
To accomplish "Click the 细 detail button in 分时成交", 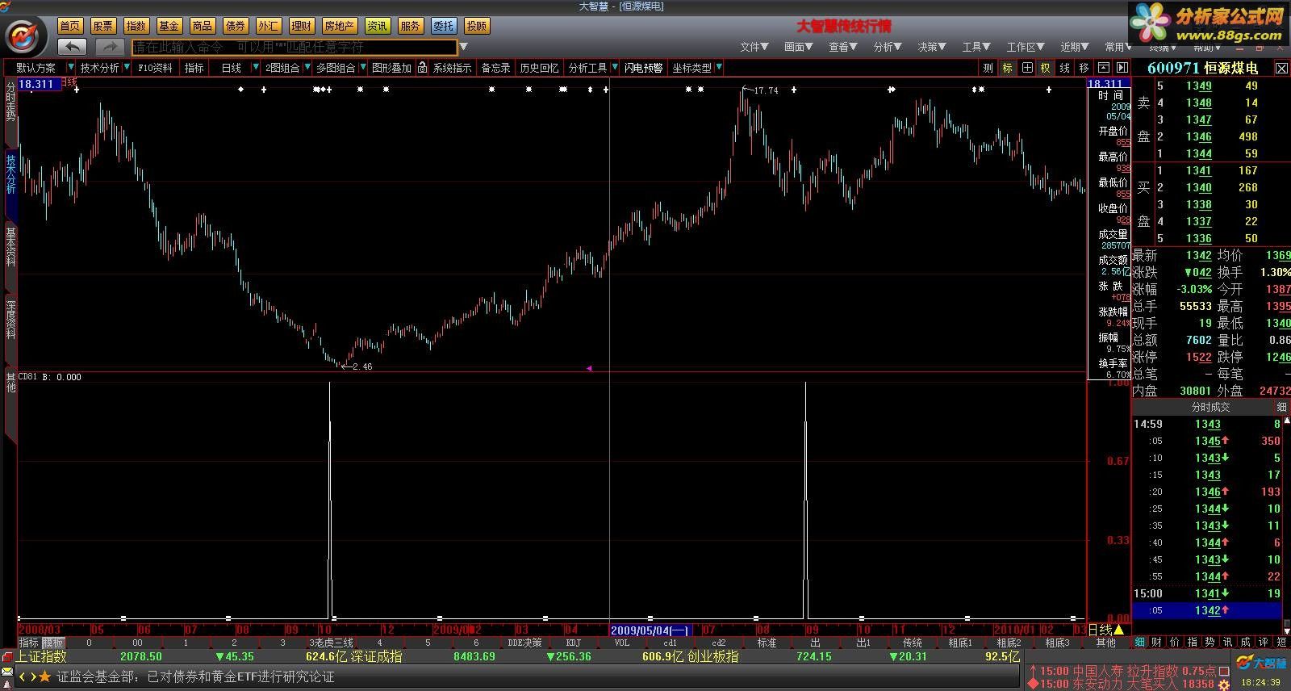I will click(1281, 408).
